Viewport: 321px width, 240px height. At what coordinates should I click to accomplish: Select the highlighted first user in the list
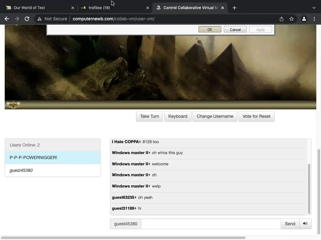[x=53, y=157]
